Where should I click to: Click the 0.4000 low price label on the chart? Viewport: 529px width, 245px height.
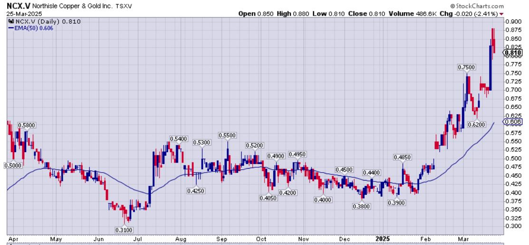[323, 200]
